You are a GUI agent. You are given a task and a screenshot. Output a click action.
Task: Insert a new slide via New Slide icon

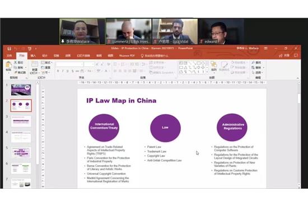[x=35, y=64]
